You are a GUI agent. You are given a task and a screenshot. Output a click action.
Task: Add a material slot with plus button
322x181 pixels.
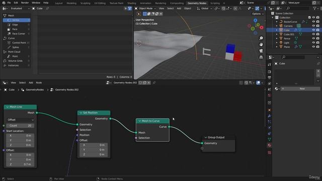[318, 71]
